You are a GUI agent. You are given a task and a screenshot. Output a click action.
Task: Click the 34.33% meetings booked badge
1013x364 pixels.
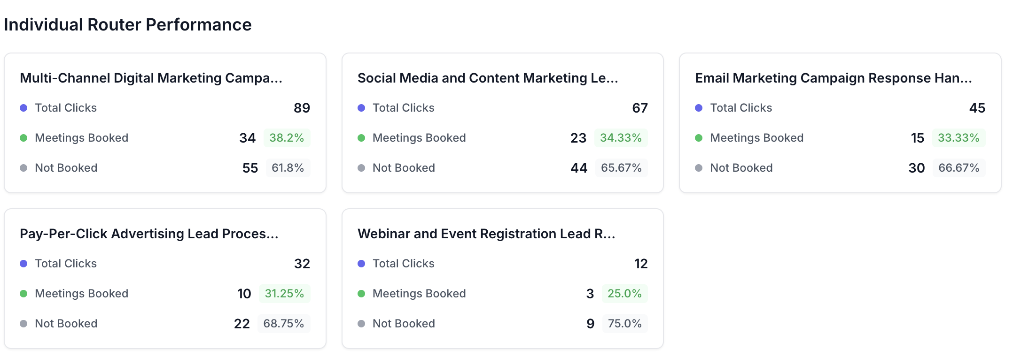(621, 138)
